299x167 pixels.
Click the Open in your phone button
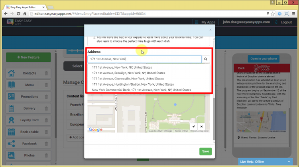point(264,59)
